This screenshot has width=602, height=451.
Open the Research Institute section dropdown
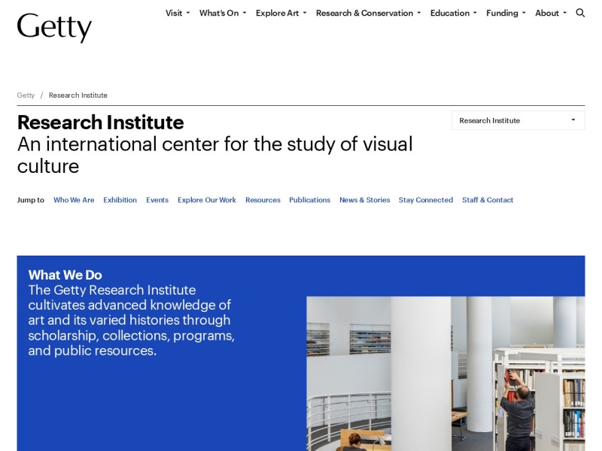pos(518,120)
